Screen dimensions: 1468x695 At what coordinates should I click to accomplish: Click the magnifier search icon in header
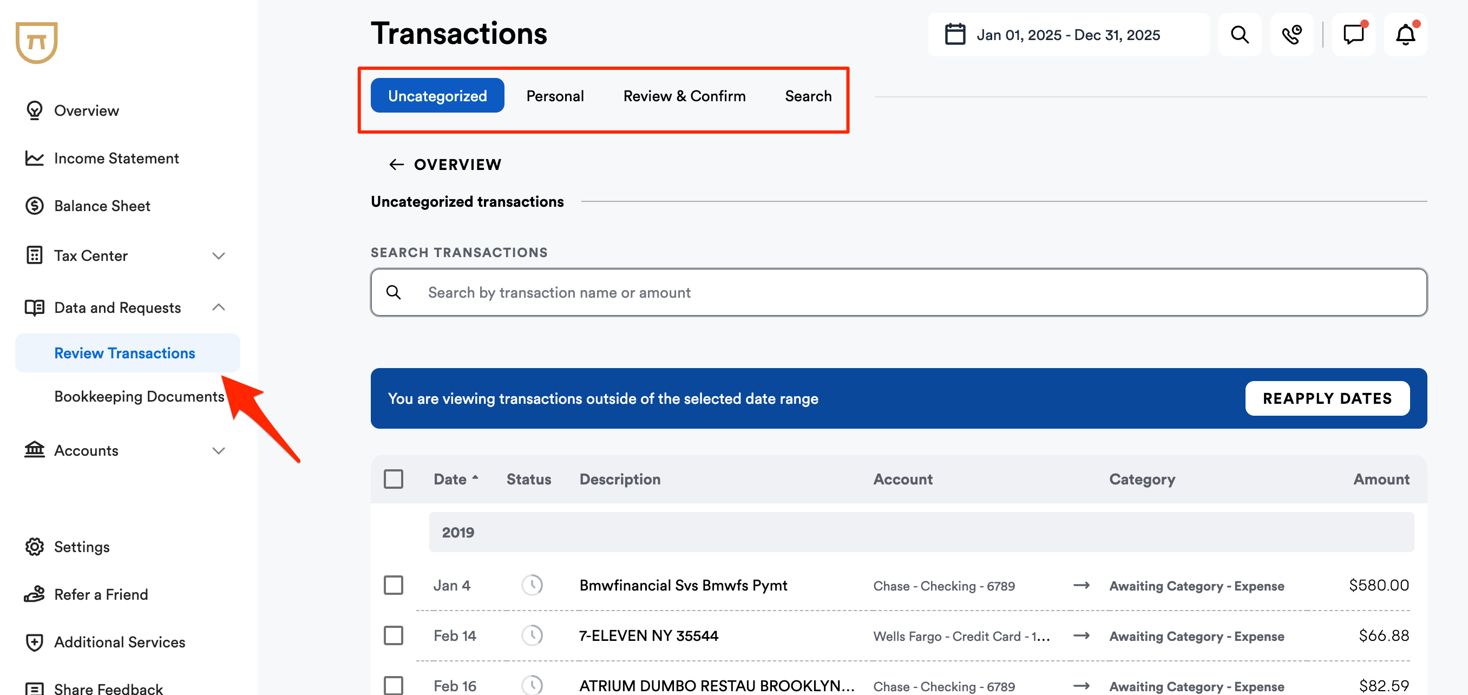click(x=1240, y=35)
